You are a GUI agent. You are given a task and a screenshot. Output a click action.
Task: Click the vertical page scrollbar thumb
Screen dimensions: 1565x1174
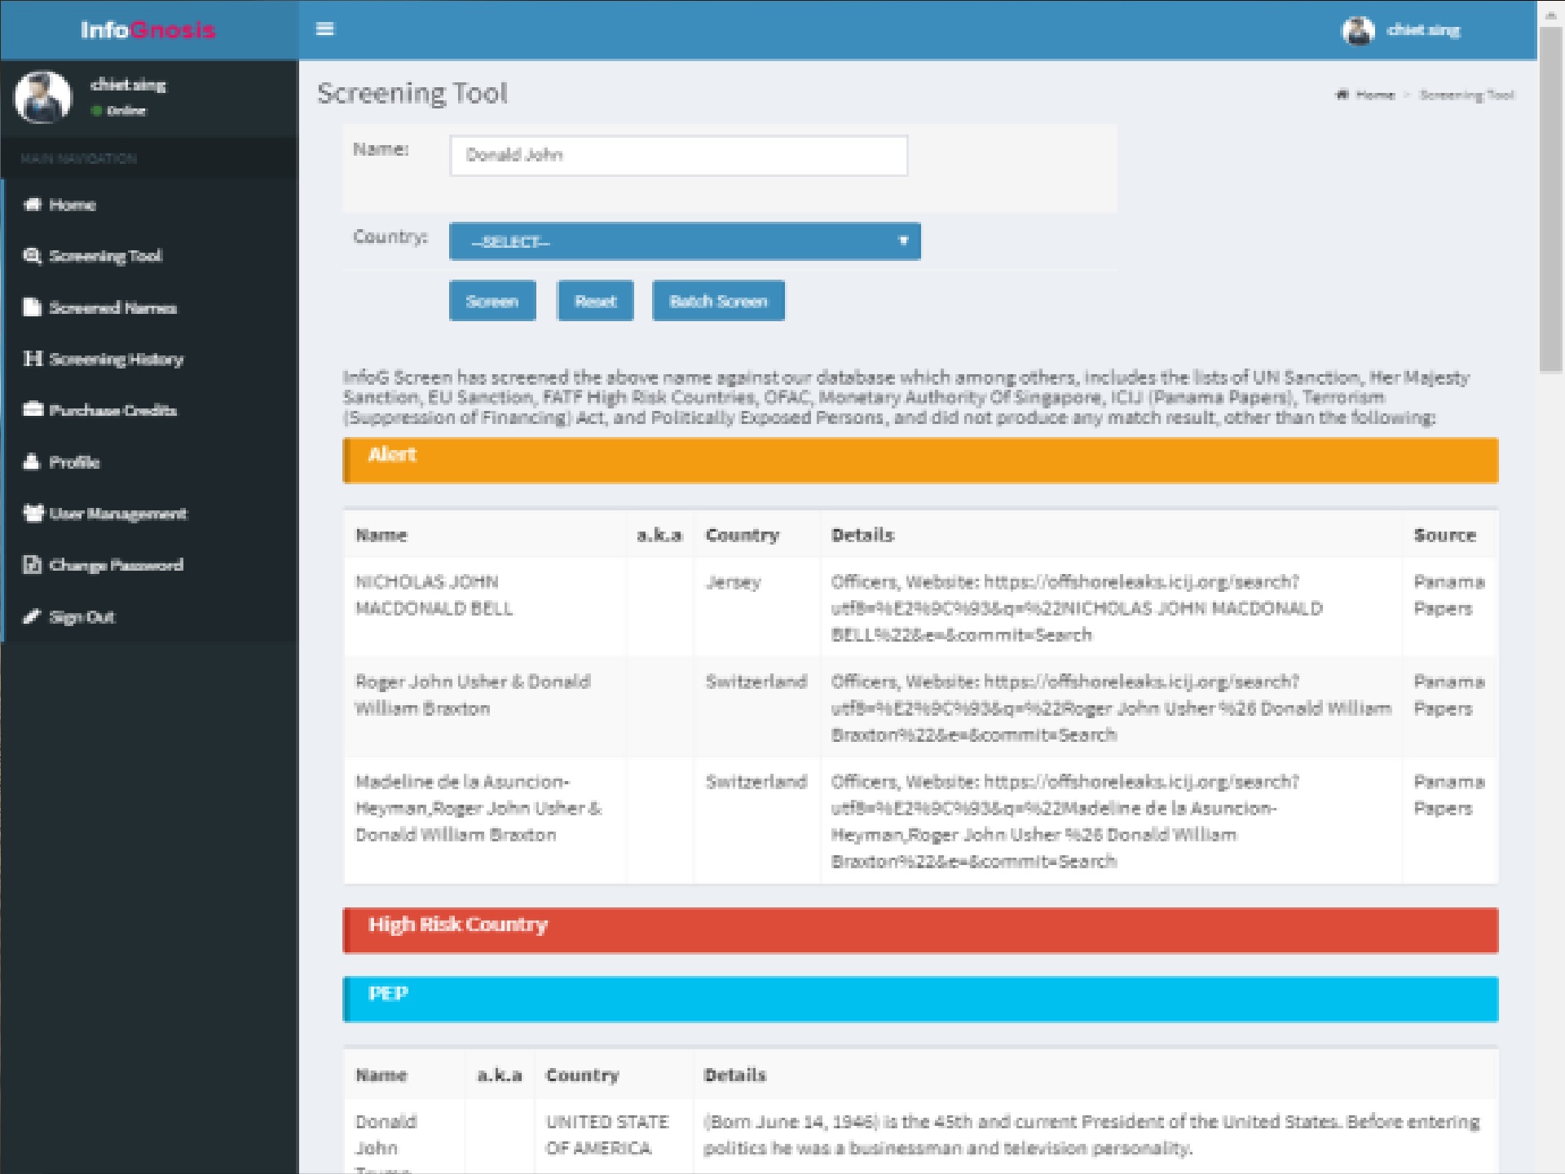coord(1550,200)
